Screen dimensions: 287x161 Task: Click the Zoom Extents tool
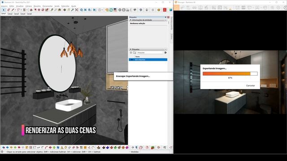tap(77, 10)
